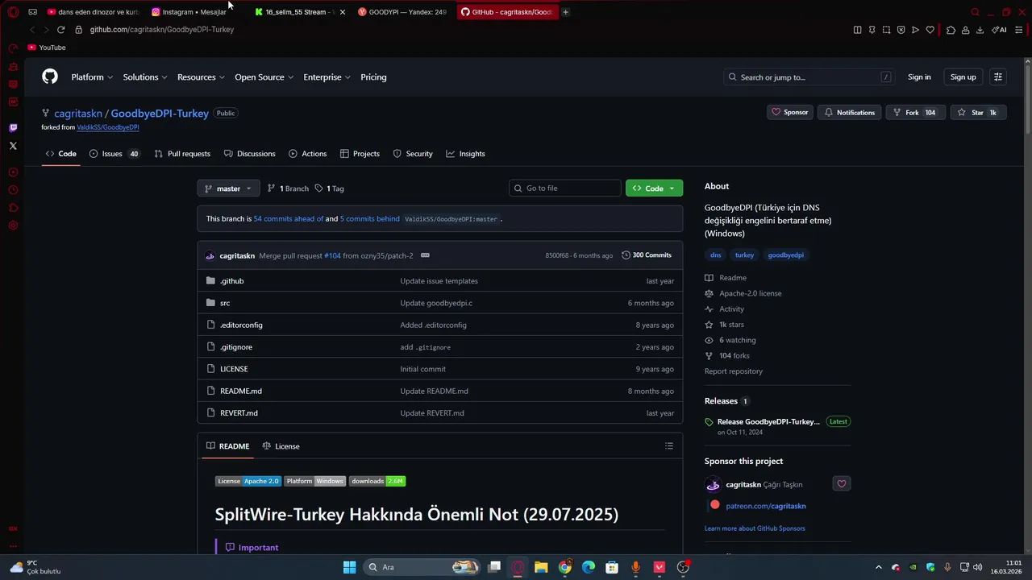
Task: Open the Discussions tab
Action: pyautogui.click(x=250, y=154)
